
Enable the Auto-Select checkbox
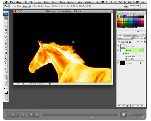(x=12, y=6)
